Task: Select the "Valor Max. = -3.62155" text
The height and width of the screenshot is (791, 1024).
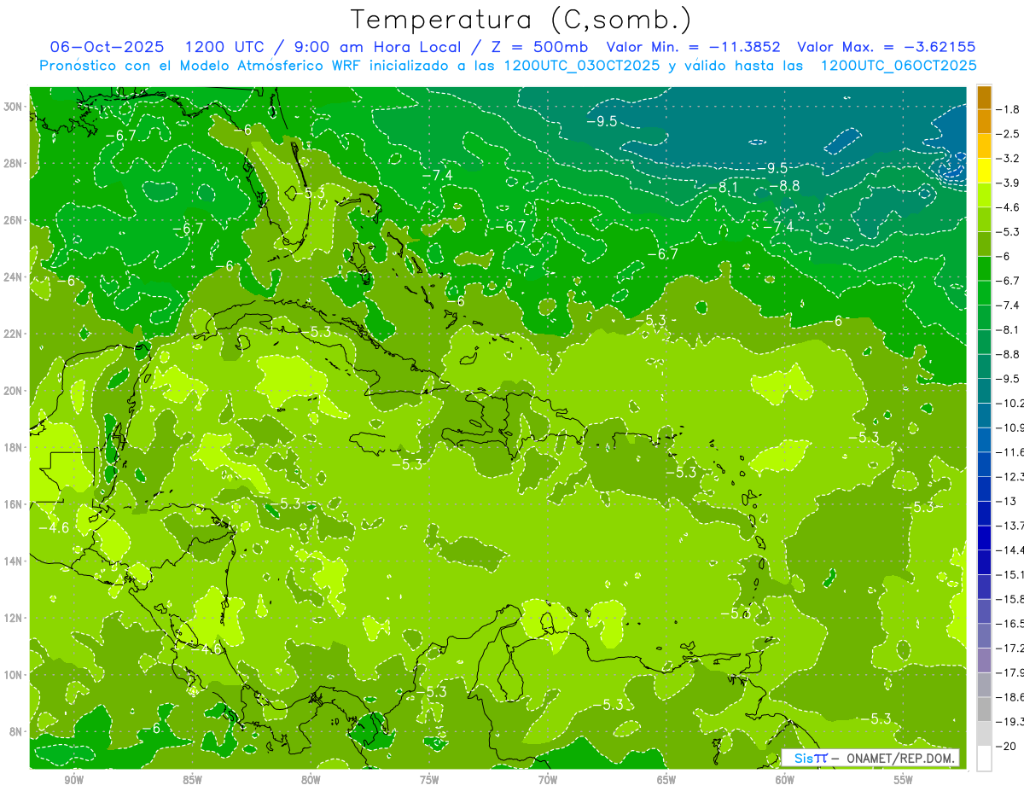Action: [x=886, y=47]
